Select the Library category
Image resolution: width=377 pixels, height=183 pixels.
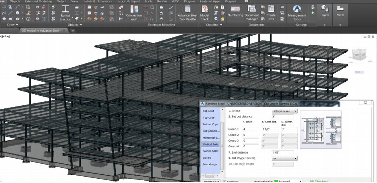coord(207,158)
